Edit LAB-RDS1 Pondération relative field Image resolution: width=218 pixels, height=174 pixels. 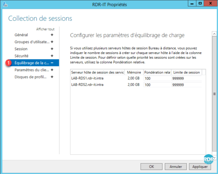click(x=158, y=78)
